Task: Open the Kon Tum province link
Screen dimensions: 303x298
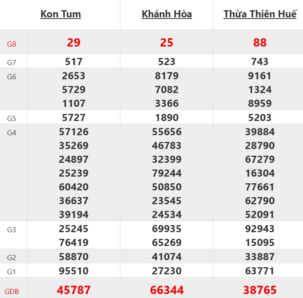Action: tap(61, 14)
